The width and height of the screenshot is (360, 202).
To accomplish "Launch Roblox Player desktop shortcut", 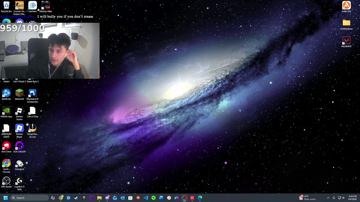I will pyautogui.click(x=19, y=131).
